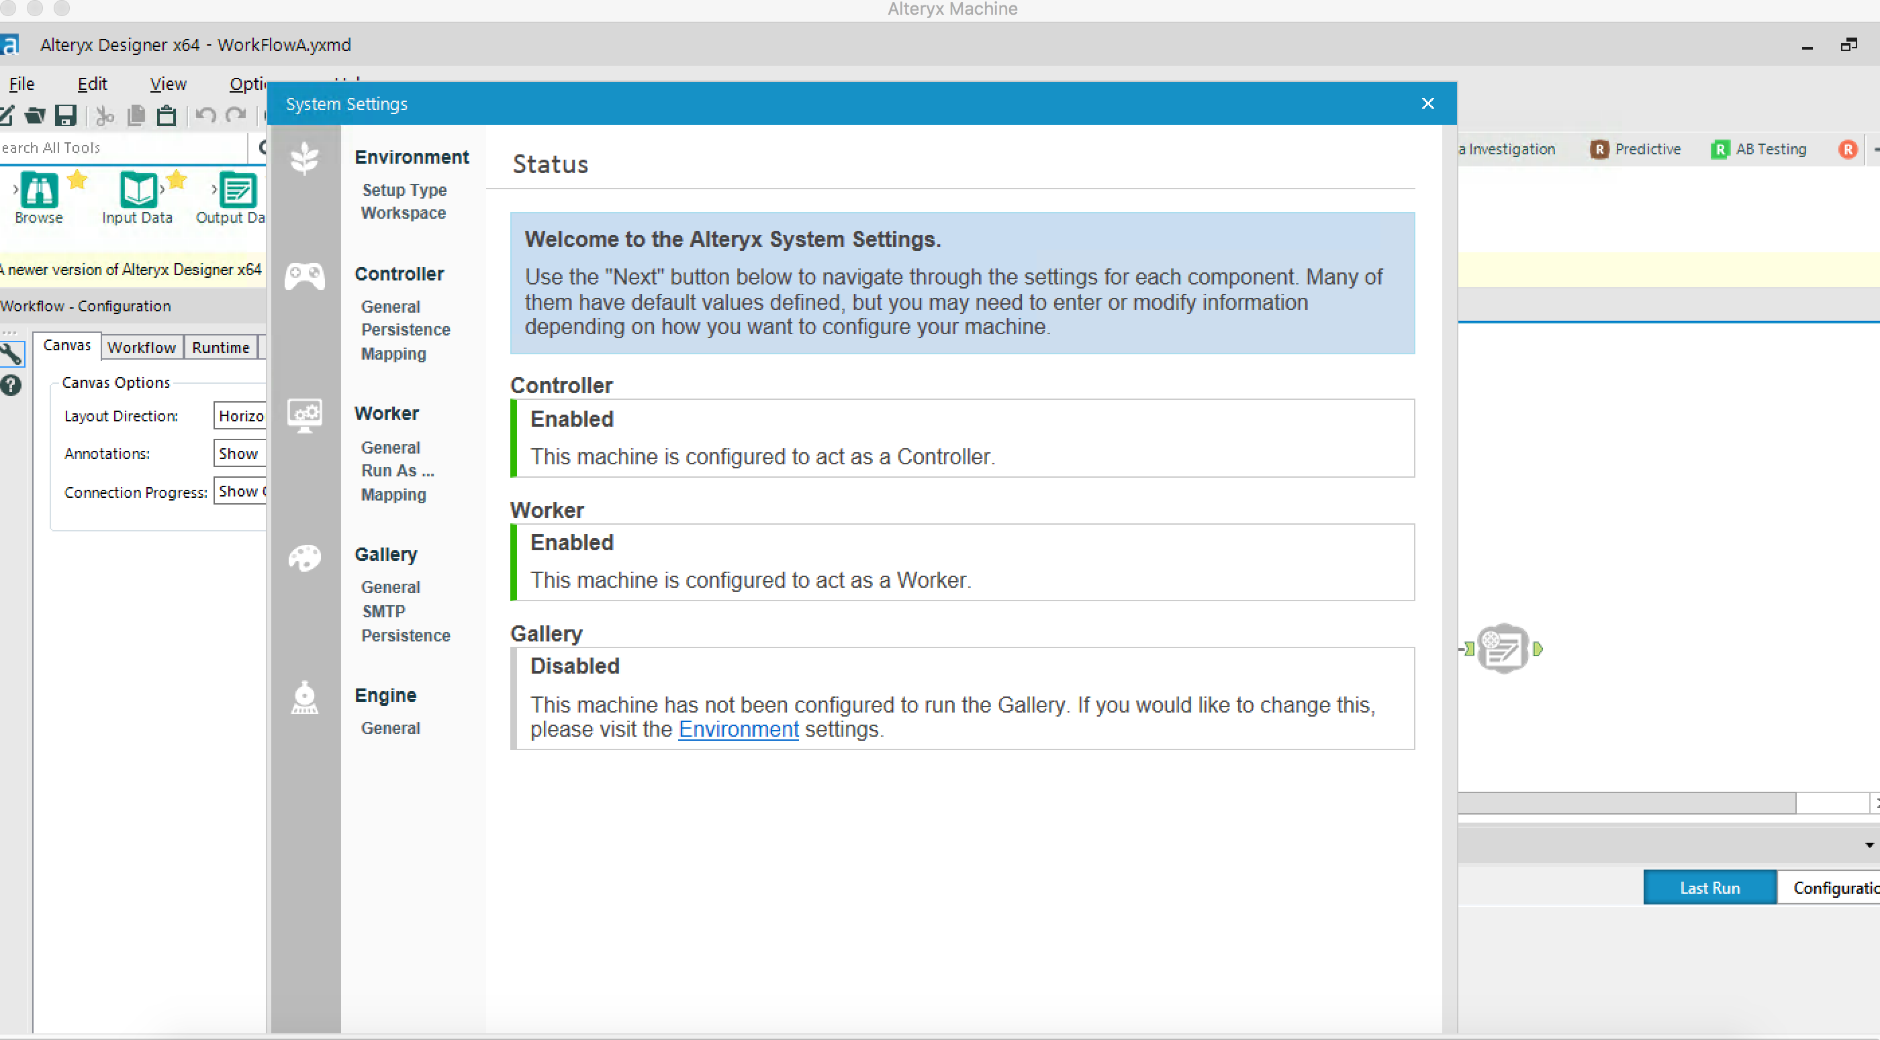1880x1040 pixels.
Task: Select the Browse tool binoculars icon
Action: tap(39, 191)
